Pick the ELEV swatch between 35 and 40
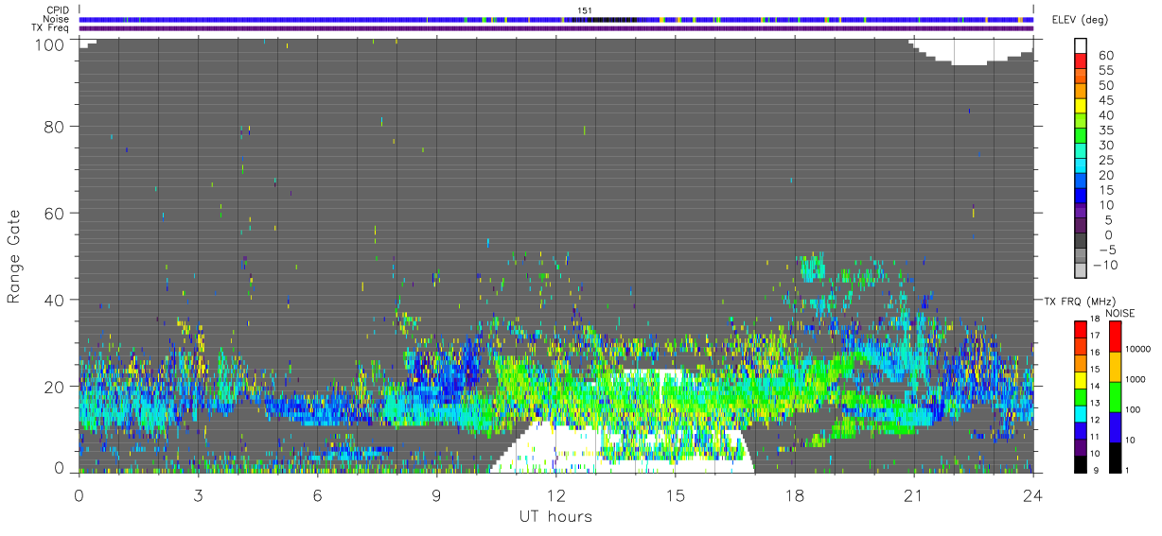This screenshot has height=536, width=1162. click(1081, 123)
